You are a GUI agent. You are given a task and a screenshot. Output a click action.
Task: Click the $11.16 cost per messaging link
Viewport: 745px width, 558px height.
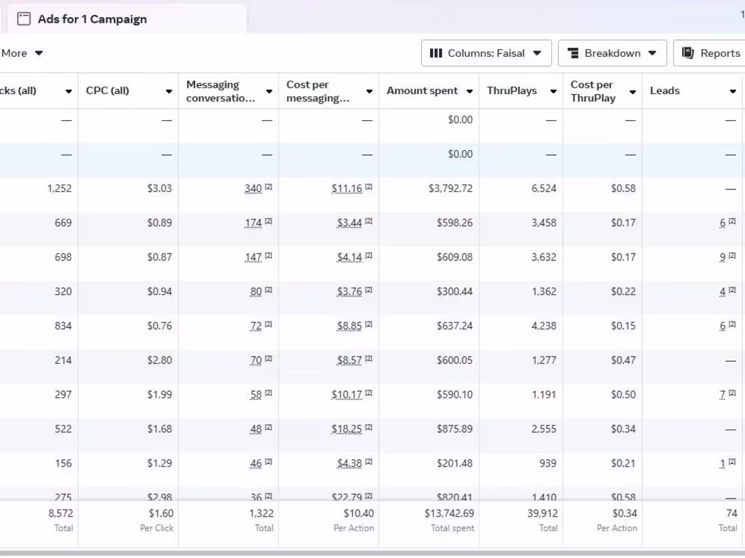tap(347, 189)
